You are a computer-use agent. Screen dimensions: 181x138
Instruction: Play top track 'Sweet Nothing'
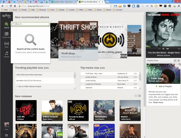110,80
